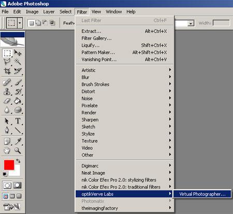Select the Healing Brush tool
233x214 pixels.
(7, 82)
